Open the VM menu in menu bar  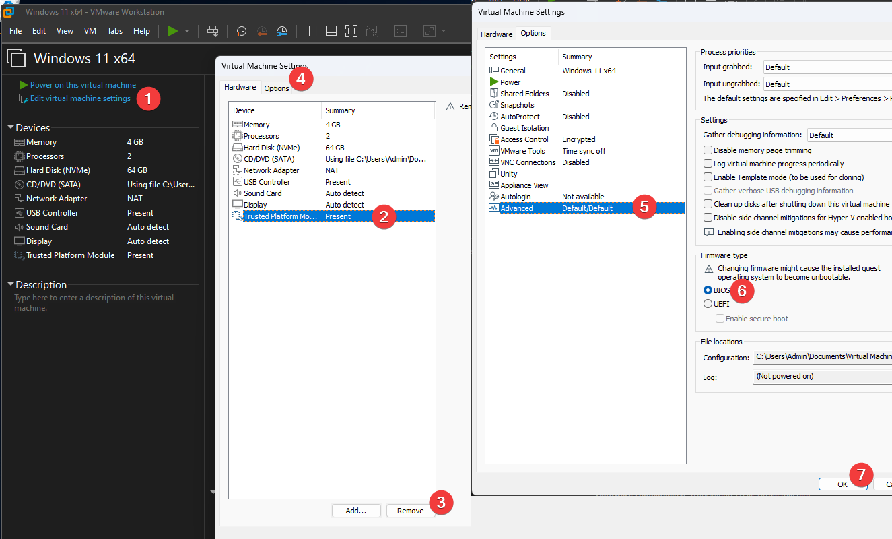(x=90, y=31)
